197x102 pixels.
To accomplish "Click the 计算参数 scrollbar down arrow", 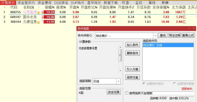I will point(120,71).
